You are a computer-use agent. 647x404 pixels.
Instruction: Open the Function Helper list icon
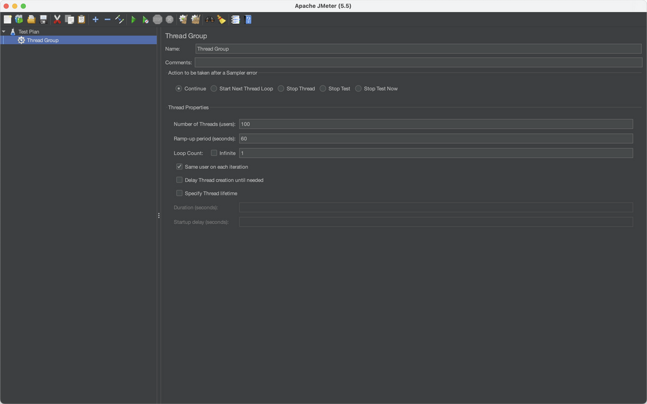tap(236, 19)
